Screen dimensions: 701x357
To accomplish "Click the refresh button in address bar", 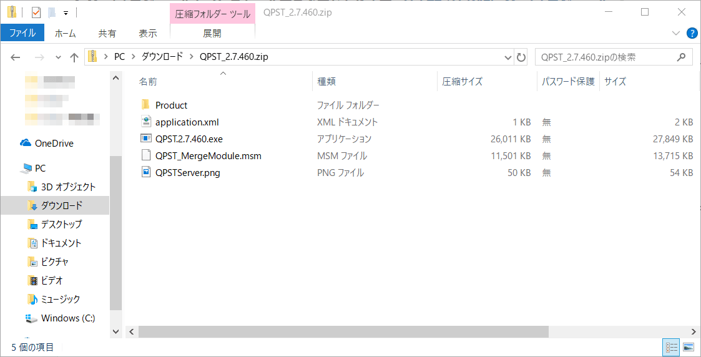I will (521, 57).
